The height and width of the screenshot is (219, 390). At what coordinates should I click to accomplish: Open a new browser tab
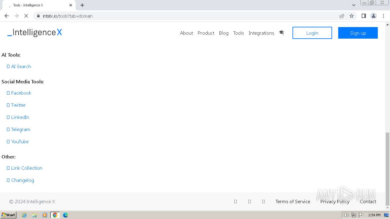pyautogui.click(x=82, y=5)
